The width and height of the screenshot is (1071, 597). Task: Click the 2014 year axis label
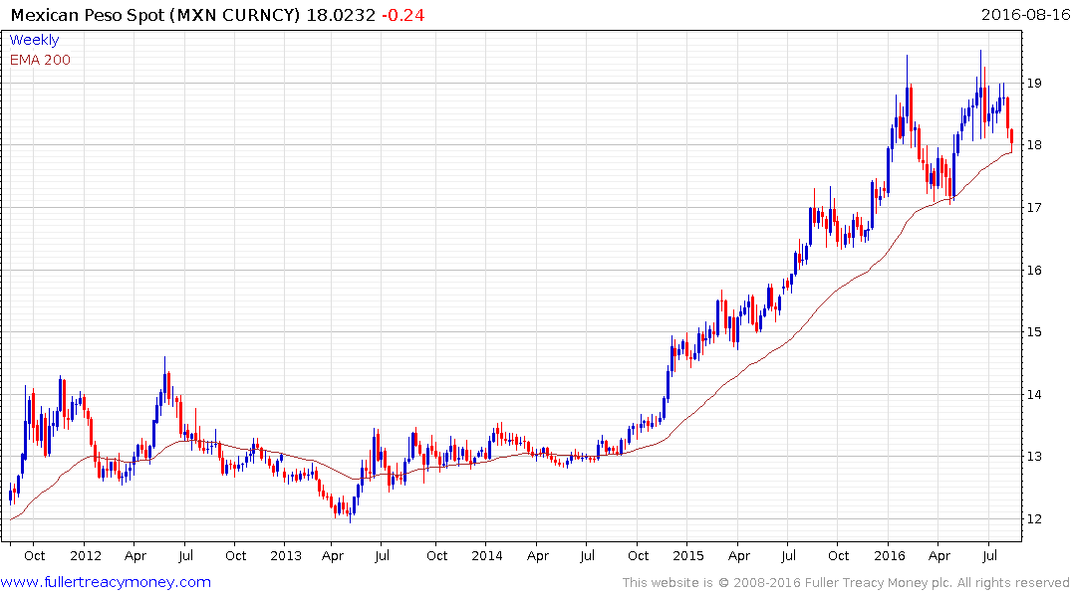click(x=486, y=555)
